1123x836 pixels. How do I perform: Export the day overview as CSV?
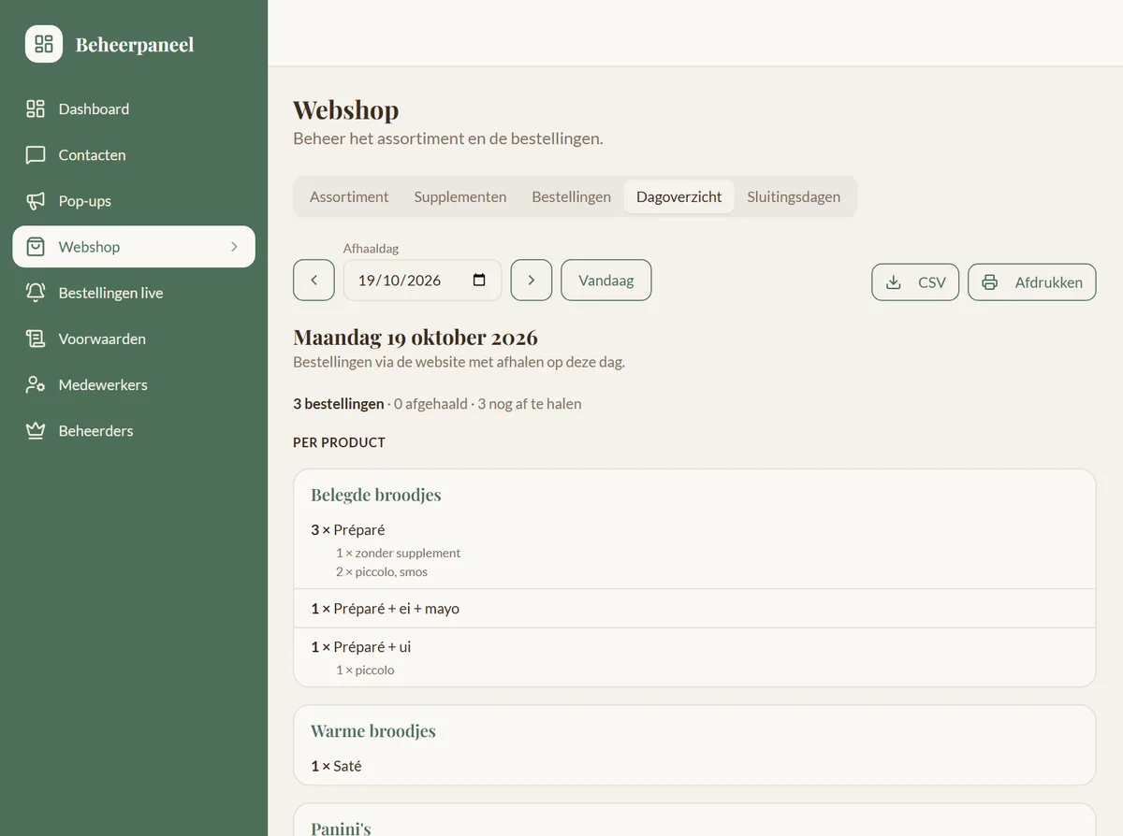[915, 282]
